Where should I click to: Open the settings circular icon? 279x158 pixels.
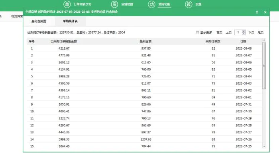coord(189,4)
